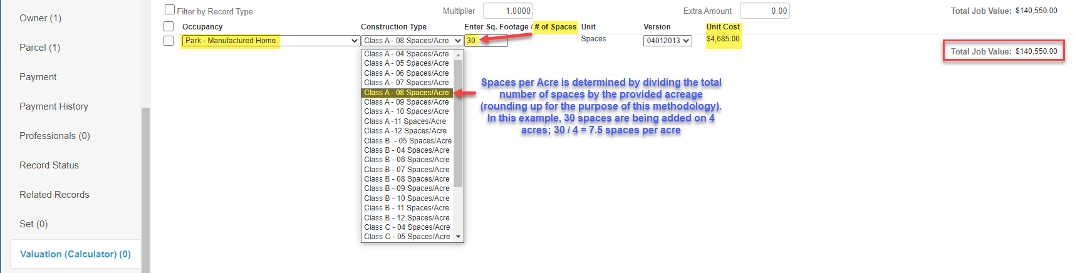1075x273 pixels.
Task: Open the Version 04012013 dropdown
Action: 667,41
